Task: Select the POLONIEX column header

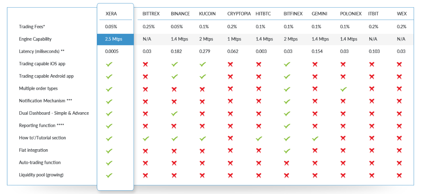Action: [x=351, y=14]
